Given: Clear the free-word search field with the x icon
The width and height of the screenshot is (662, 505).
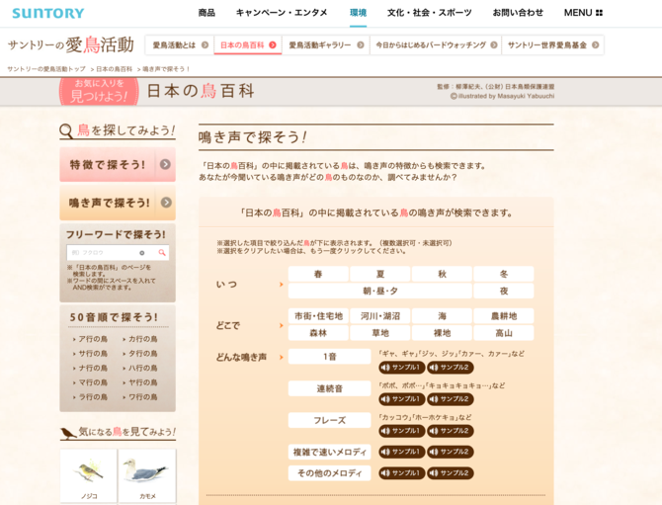Looking at the screenshot, I should (x=142, y=253).
